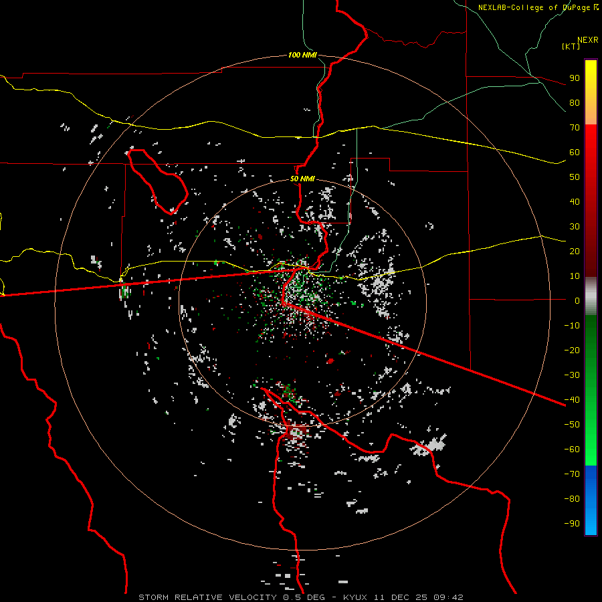
Task: Click the 0.5 DEG elevation angle text
Action: 304,597
